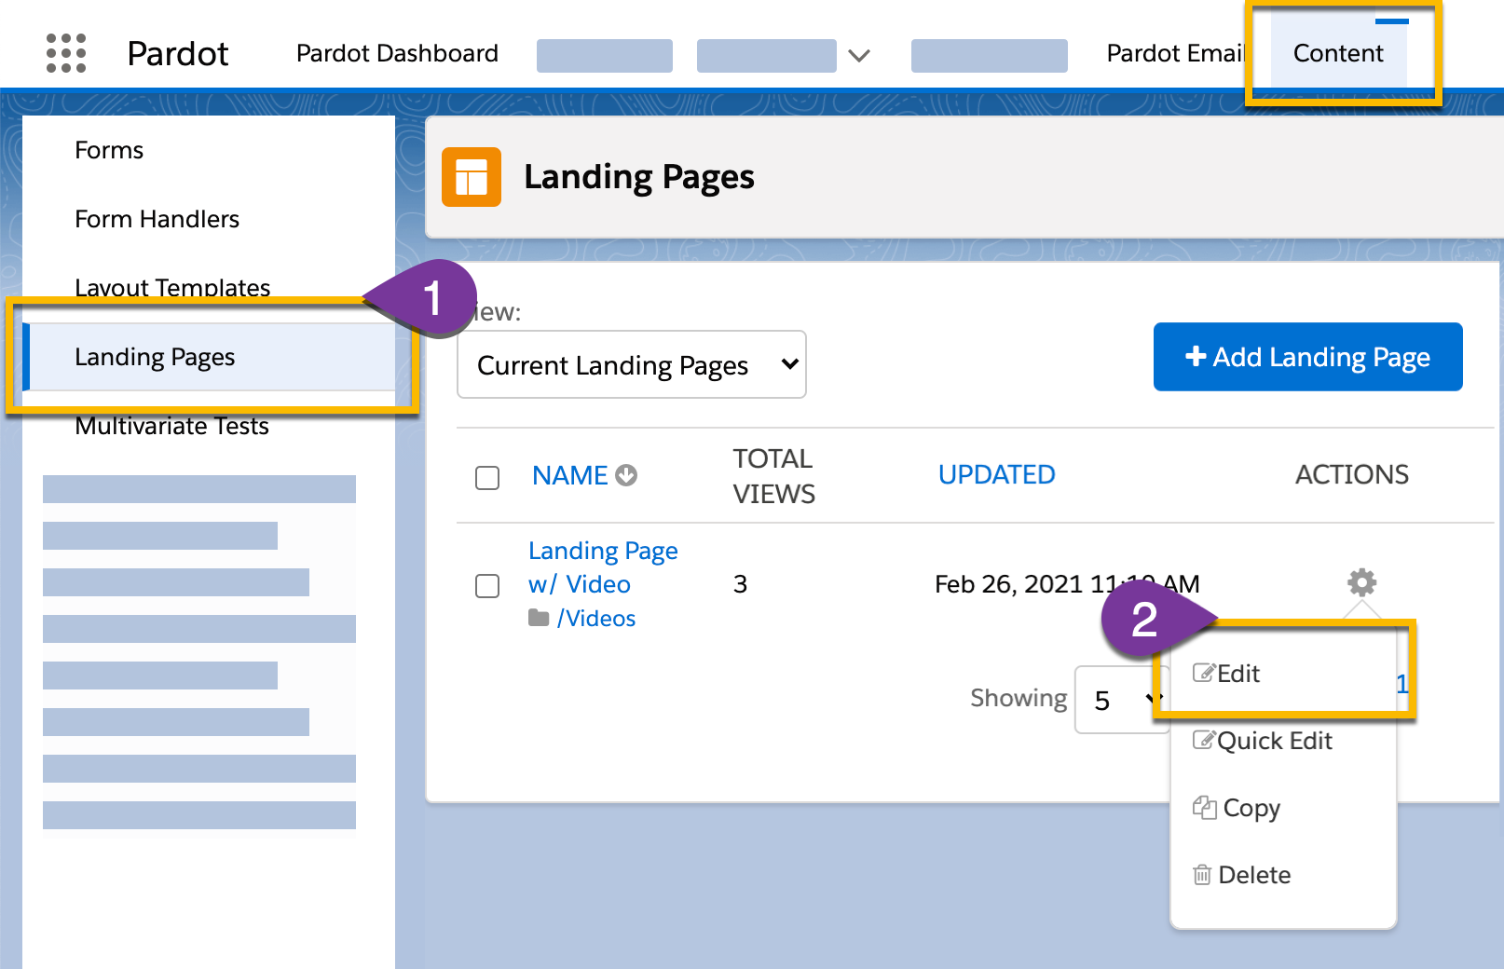Check the Landing Page w/ Video row checkbox
Screen dimensions: 1504x969
pos(487,586)
